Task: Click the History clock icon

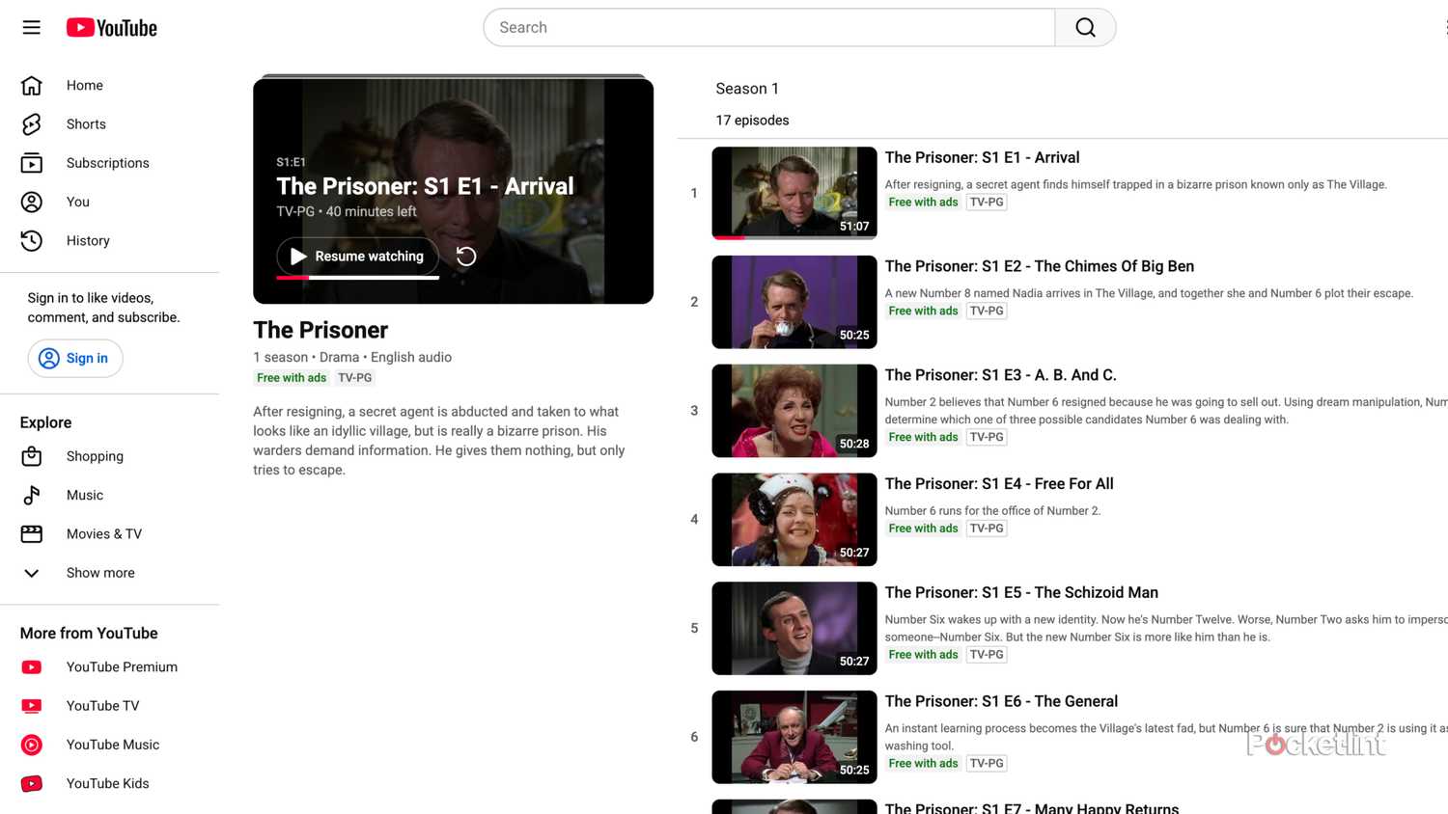Action: 32,240
